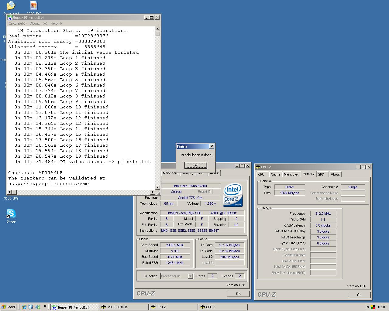This screenshot has height=311, width=389.
Task: Switch to Super PI taskbar button
Action: click(x=75, y=307)
